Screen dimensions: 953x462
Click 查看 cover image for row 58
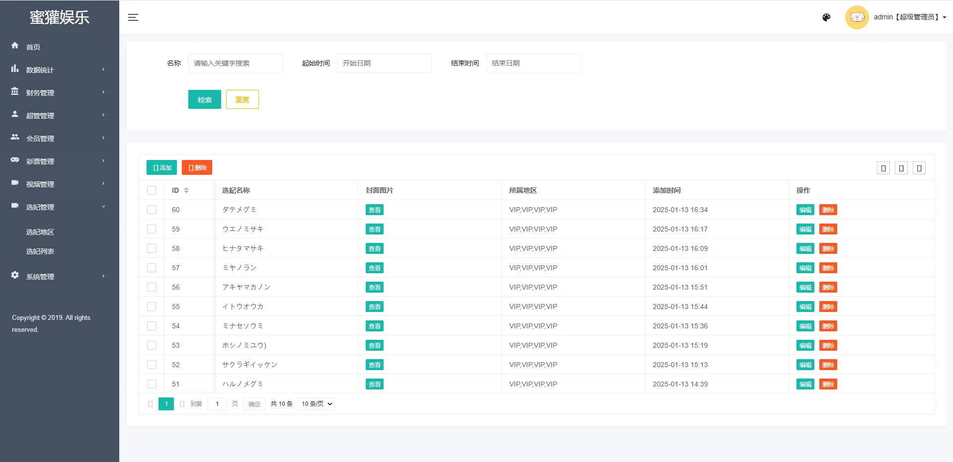374,248
